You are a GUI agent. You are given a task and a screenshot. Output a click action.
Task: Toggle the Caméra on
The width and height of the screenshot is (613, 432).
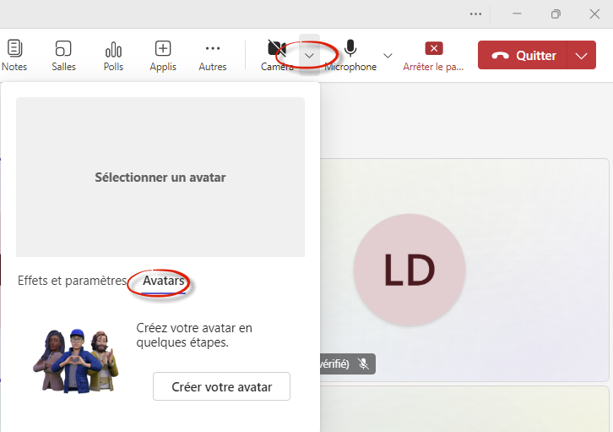point(277,48)
